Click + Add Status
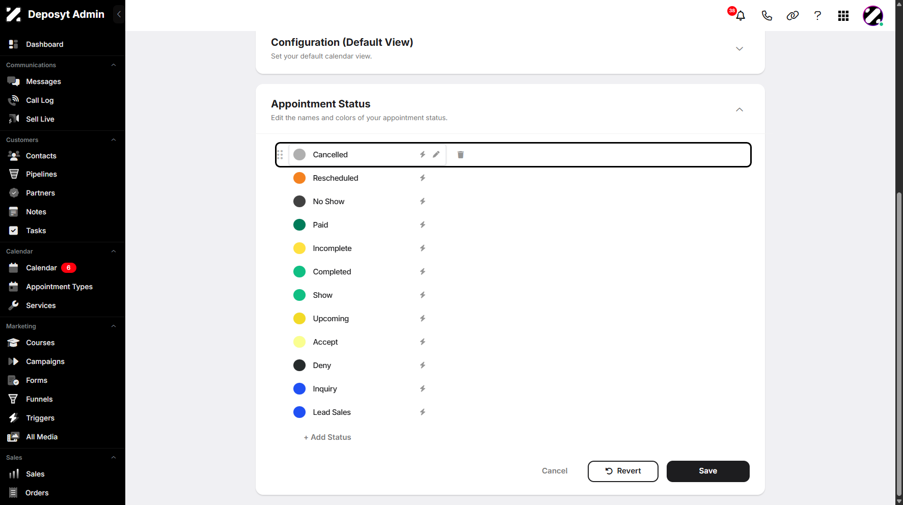This screenshot has height=505, width=903. (x=327, y=437)
